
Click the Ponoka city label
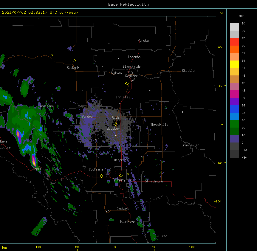pos(143,41)
